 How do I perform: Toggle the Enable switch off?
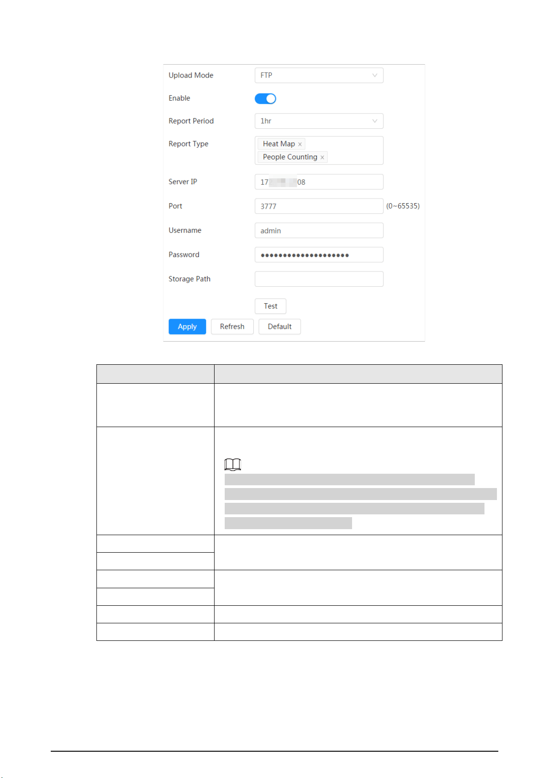tap(265, 98)
